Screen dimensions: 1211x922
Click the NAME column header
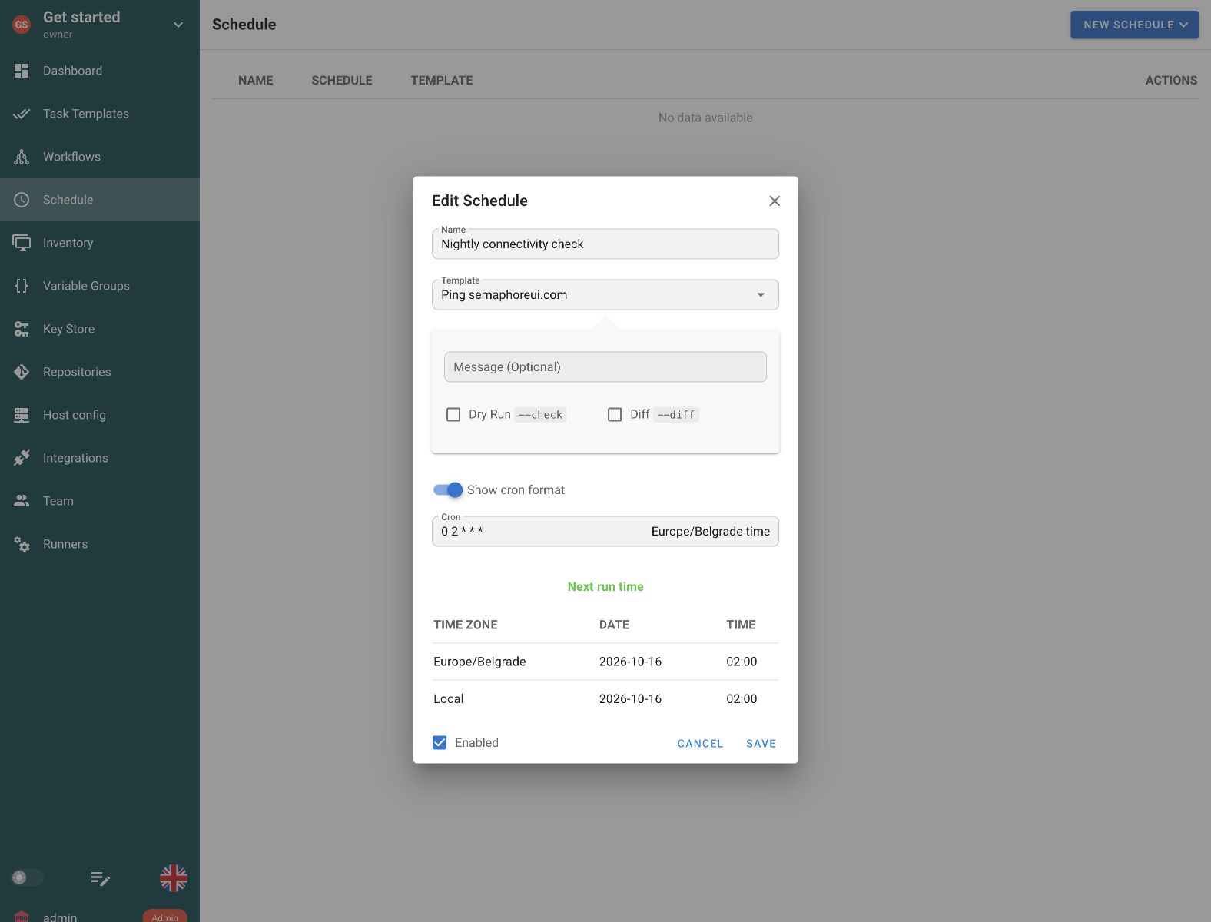point(256,80)
